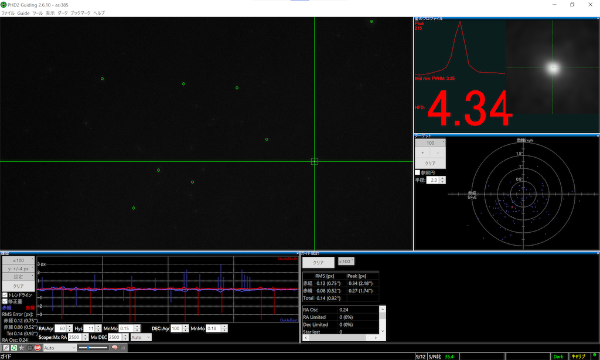600x360 pixels.
Task: Adjust Hys value with stepper arrows
Action: coord(98,328)
